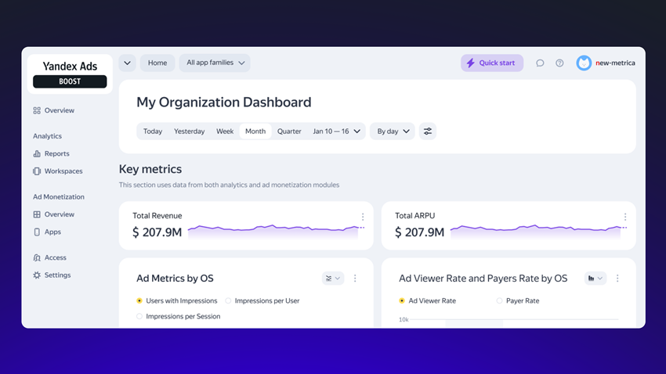Select Impressions per User radio option
The height and width of the screenshot is (374, 666).
[229, 300]
